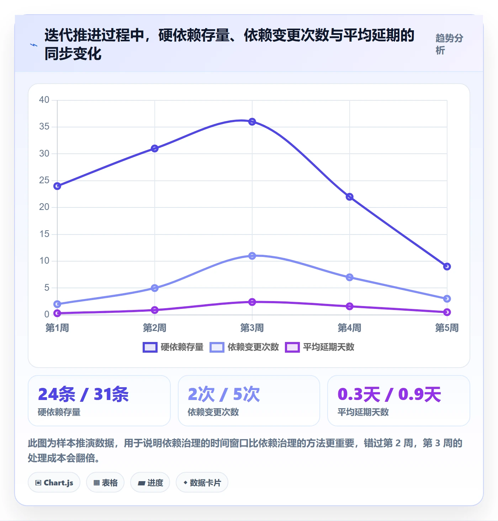Click 平均延期天数 data point at 第3周

(x=252, y=302)
